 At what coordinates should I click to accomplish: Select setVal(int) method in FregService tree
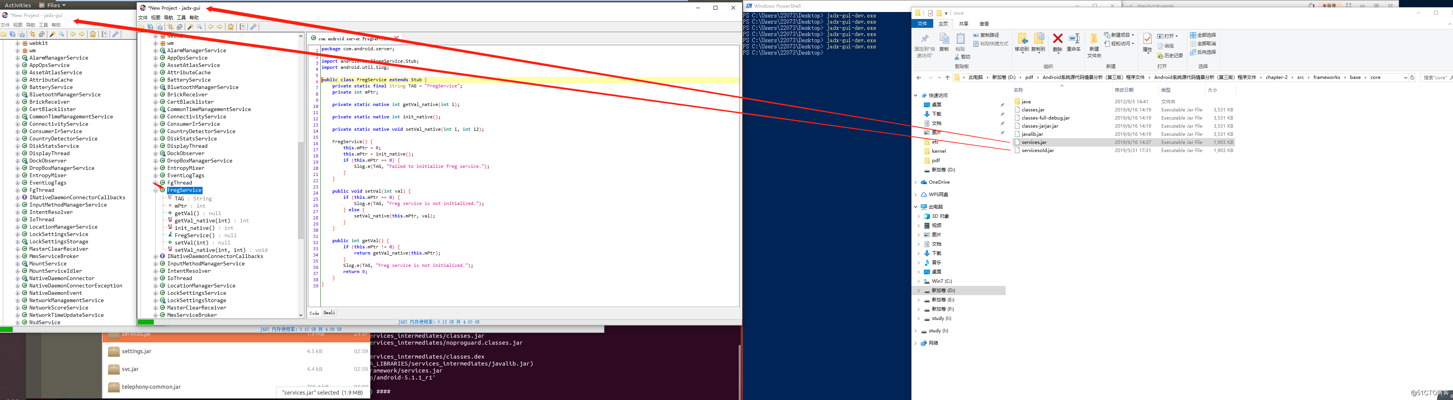[x=192, y=243]
